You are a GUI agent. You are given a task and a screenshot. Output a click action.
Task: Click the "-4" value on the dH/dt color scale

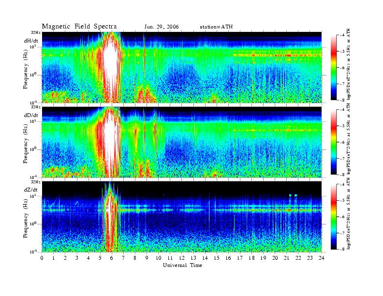pyautogui.click(x=342, y=35)
